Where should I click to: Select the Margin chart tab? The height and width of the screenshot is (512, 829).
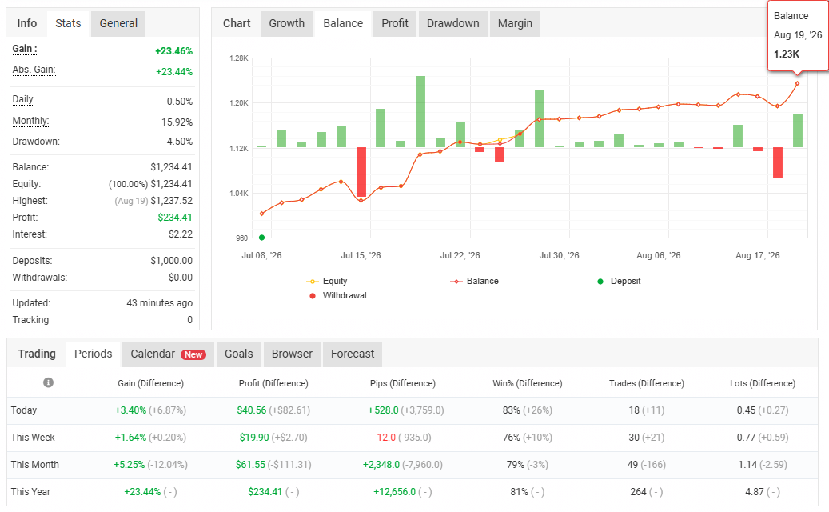coord(515,24)
